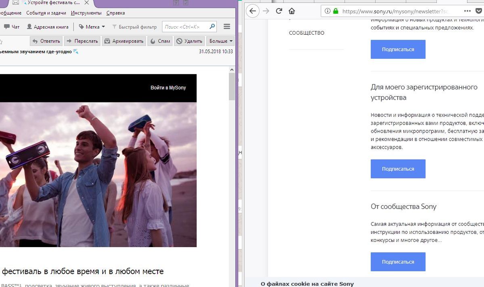Go to the browser home page
Image resolution: width=484 pixels, height=287 pixels.
[291, 11]
